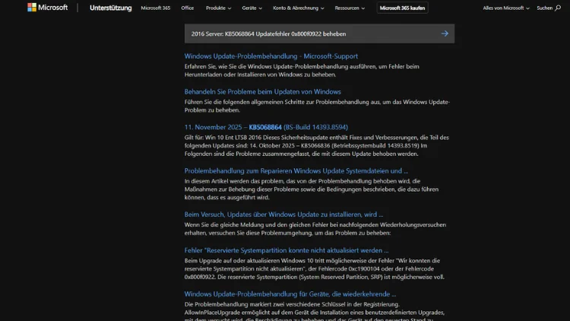Open the 11. November 2025 KB5068864 result

point(266,127)
